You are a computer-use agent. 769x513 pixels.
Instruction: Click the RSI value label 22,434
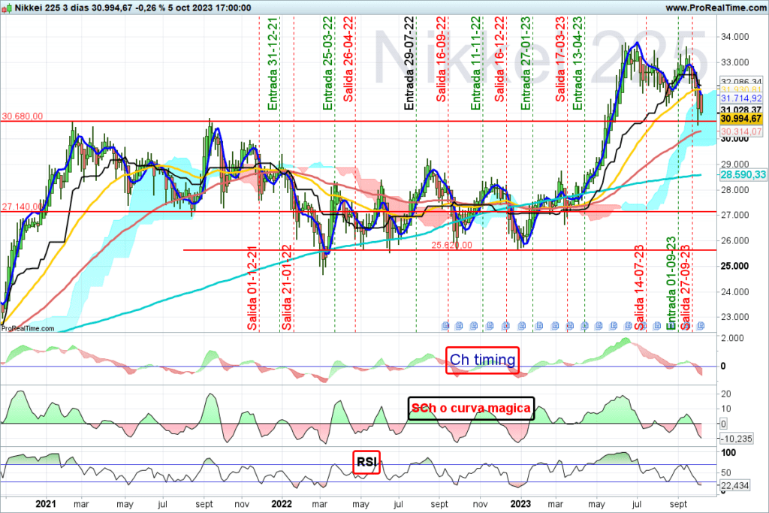tap(735, 485)
